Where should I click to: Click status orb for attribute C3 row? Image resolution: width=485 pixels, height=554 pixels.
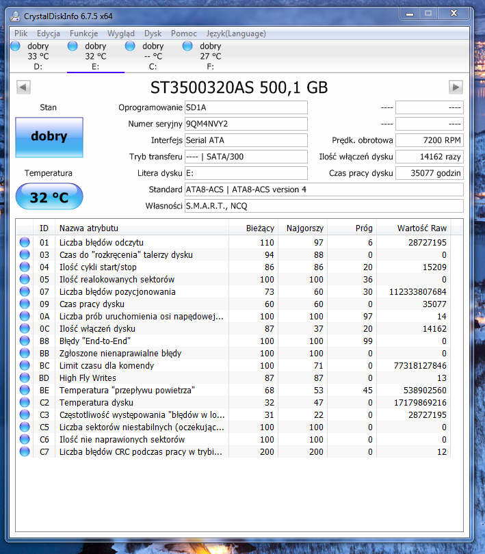pos(25,414)
